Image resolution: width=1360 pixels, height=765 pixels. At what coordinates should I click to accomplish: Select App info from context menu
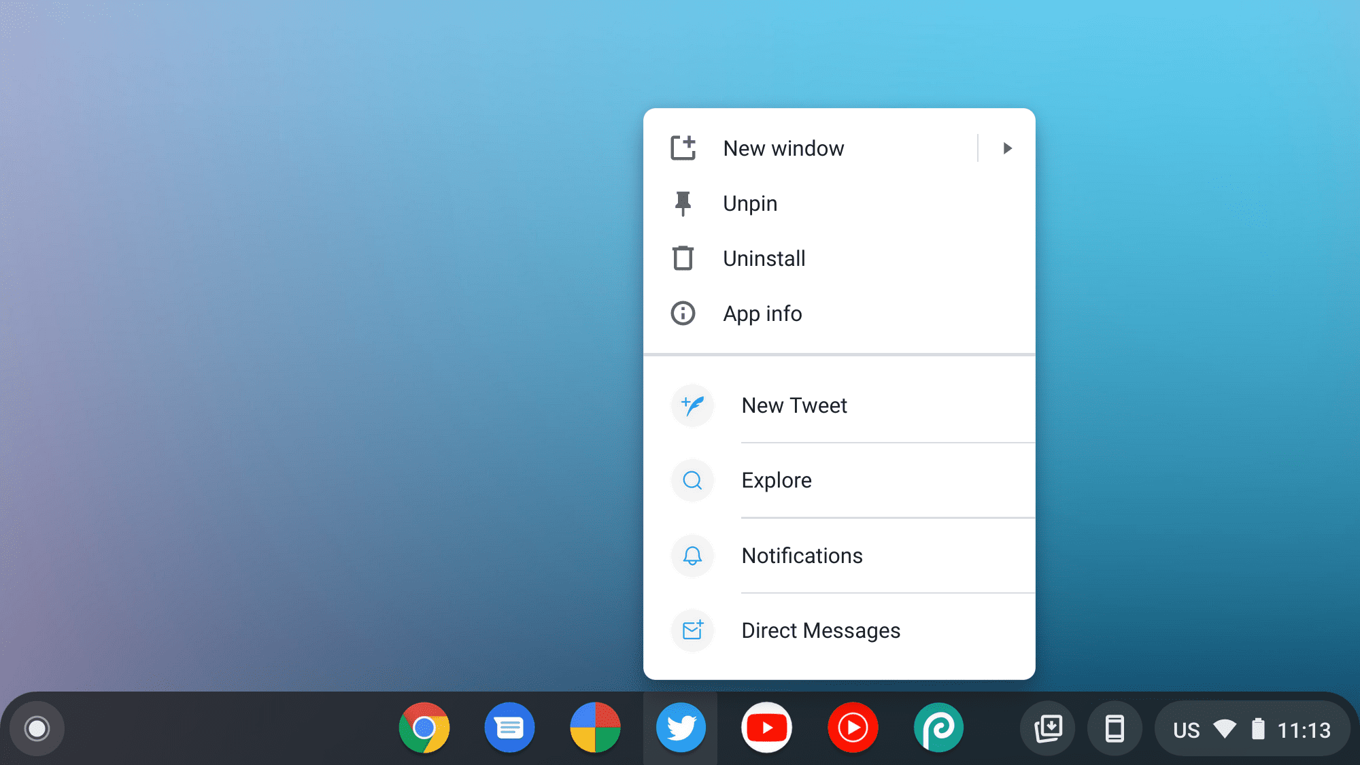pos(762,313)
